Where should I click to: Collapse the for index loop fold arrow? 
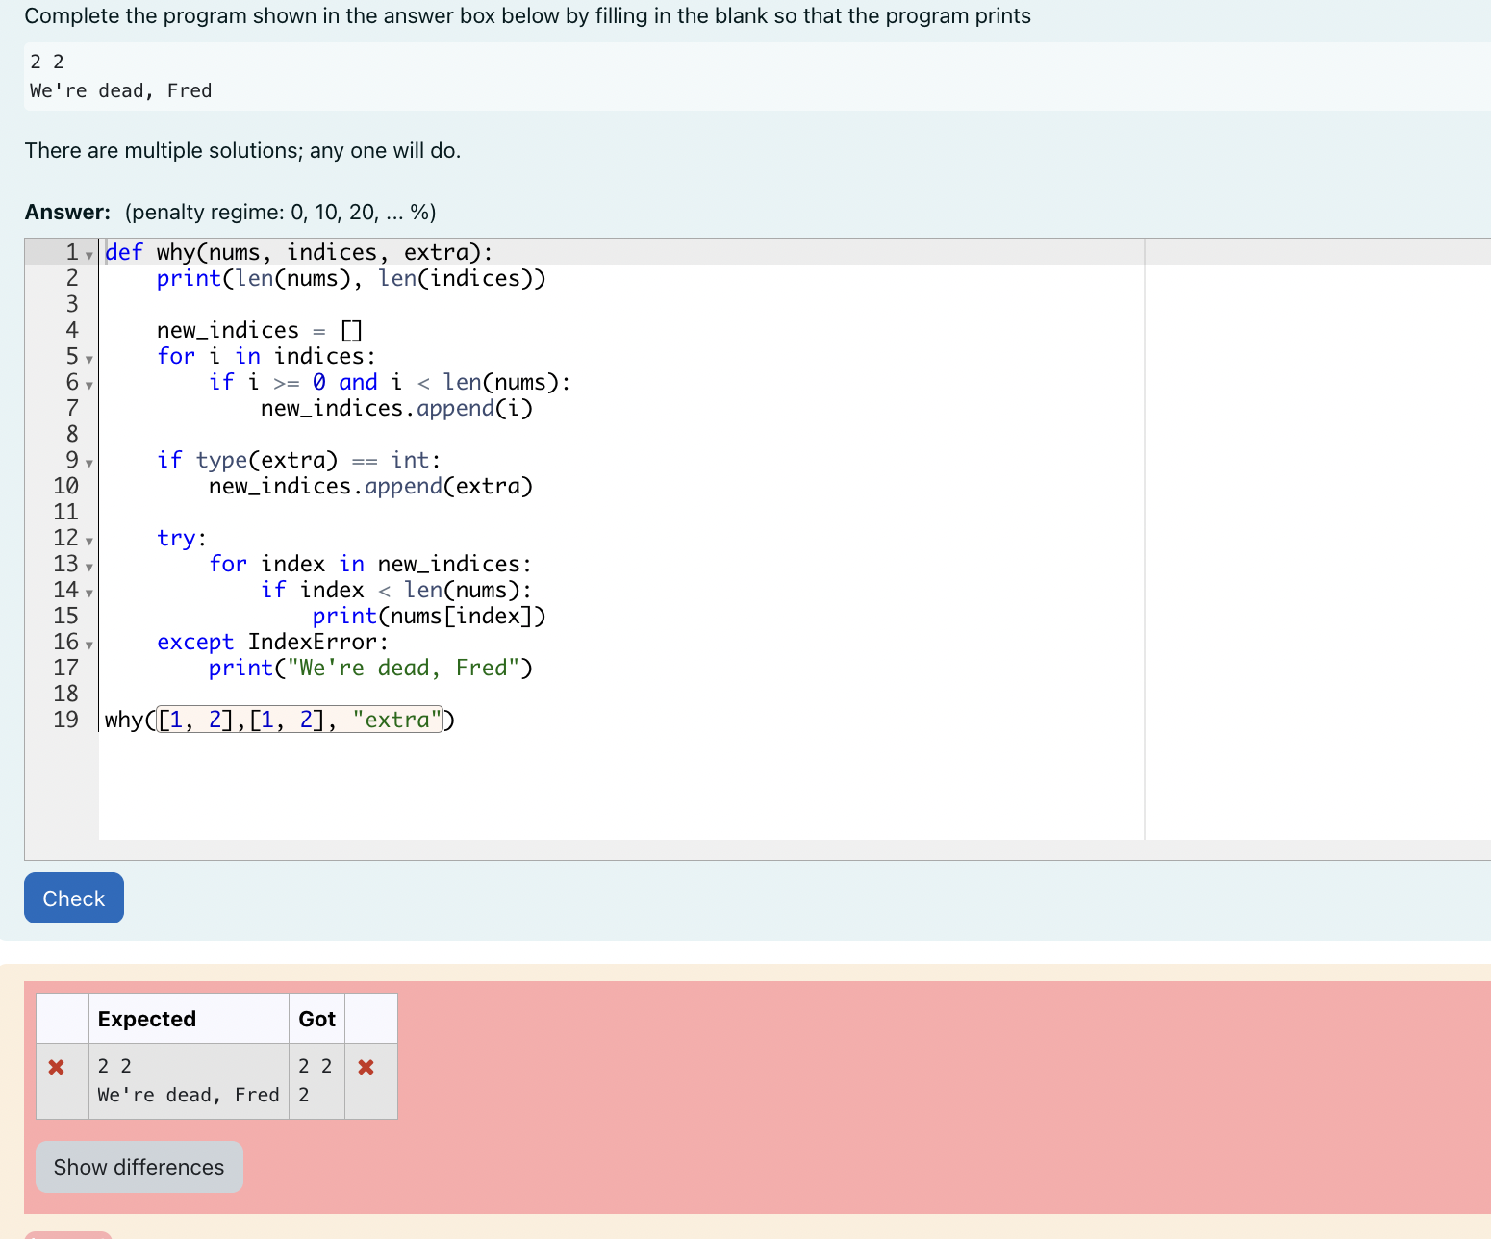tap(88, 567)
